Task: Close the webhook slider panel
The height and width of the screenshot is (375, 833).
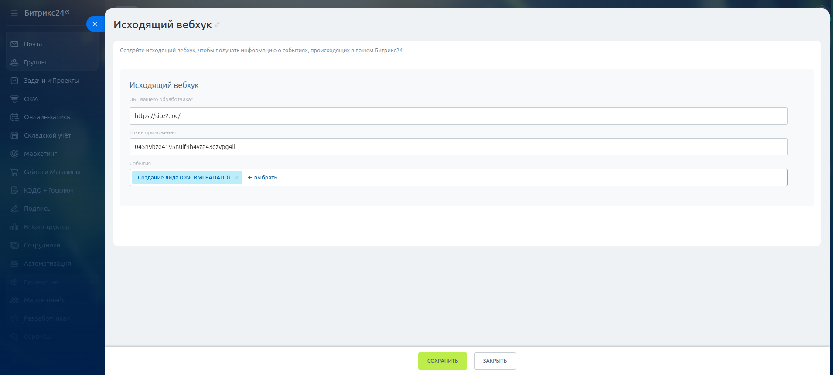Action: (x=95, y=24)
